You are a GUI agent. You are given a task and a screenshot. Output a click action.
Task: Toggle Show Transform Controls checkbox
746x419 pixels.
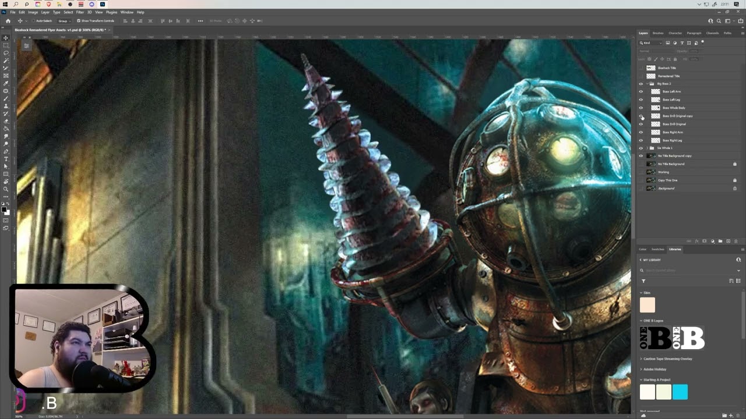pos(79,21)
